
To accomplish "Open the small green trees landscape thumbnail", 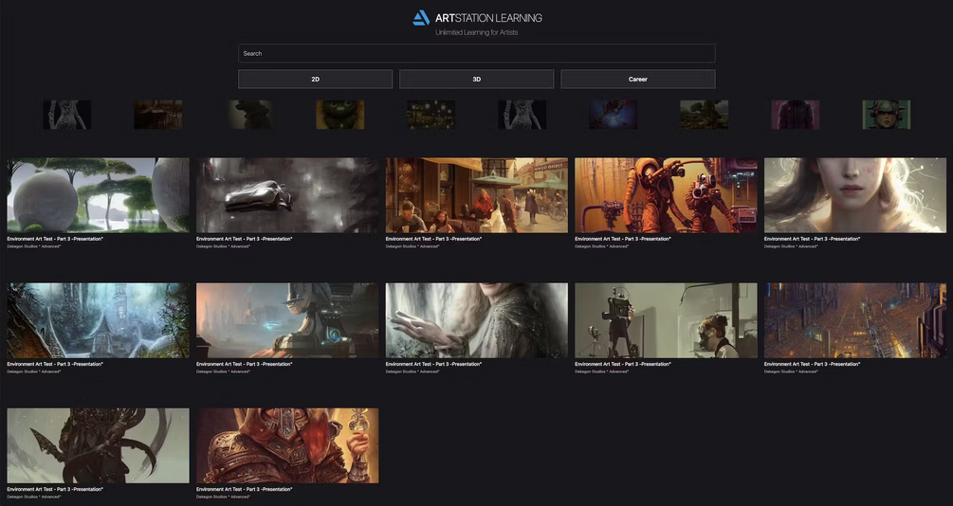I will 704,115.
